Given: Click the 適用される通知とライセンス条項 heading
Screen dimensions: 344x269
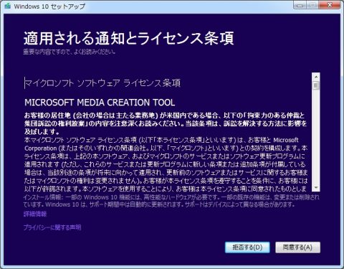Looking at the screenshot, I should (x=129, y=38).
